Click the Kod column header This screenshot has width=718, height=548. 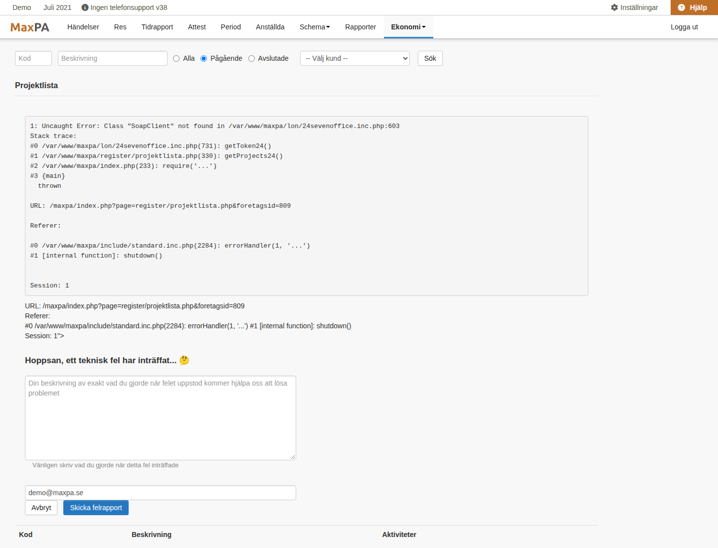pos(26,535)
